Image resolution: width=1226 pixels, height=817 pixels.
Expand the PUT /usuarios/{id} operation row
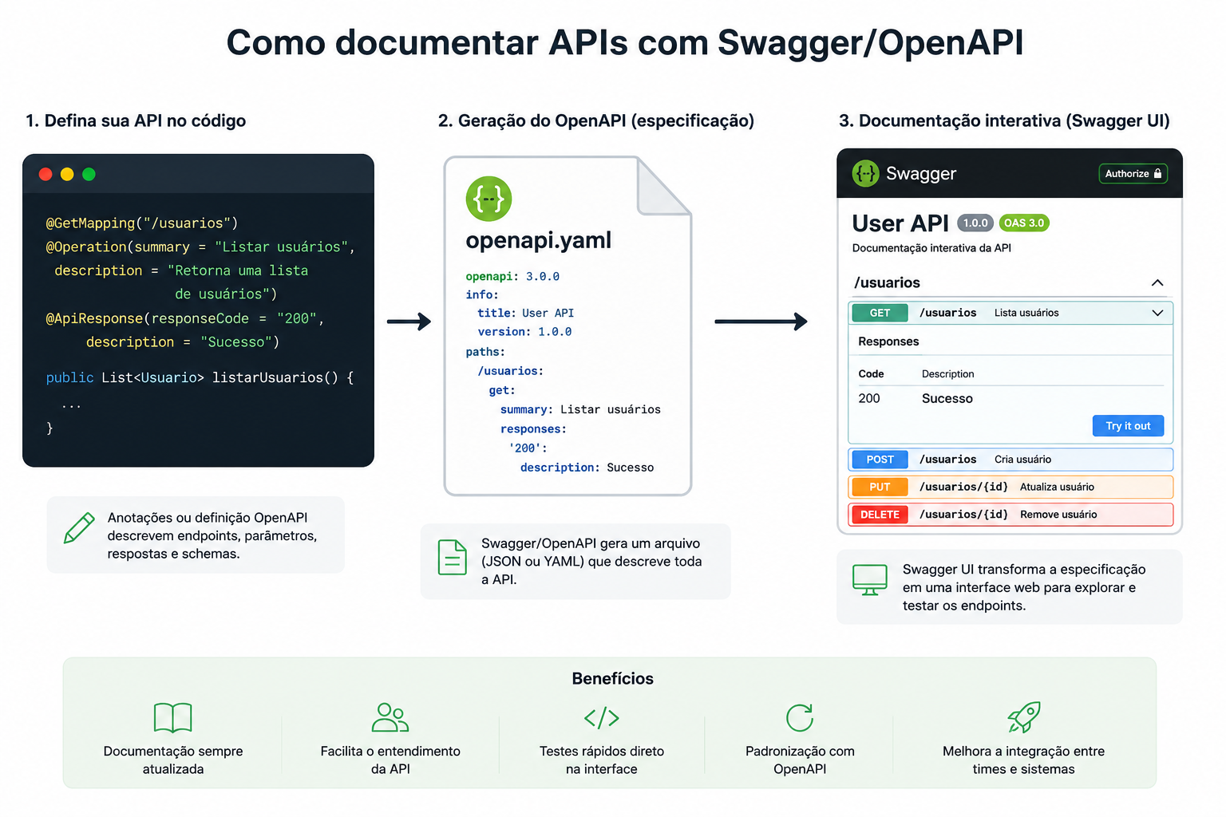(1010, 487)
